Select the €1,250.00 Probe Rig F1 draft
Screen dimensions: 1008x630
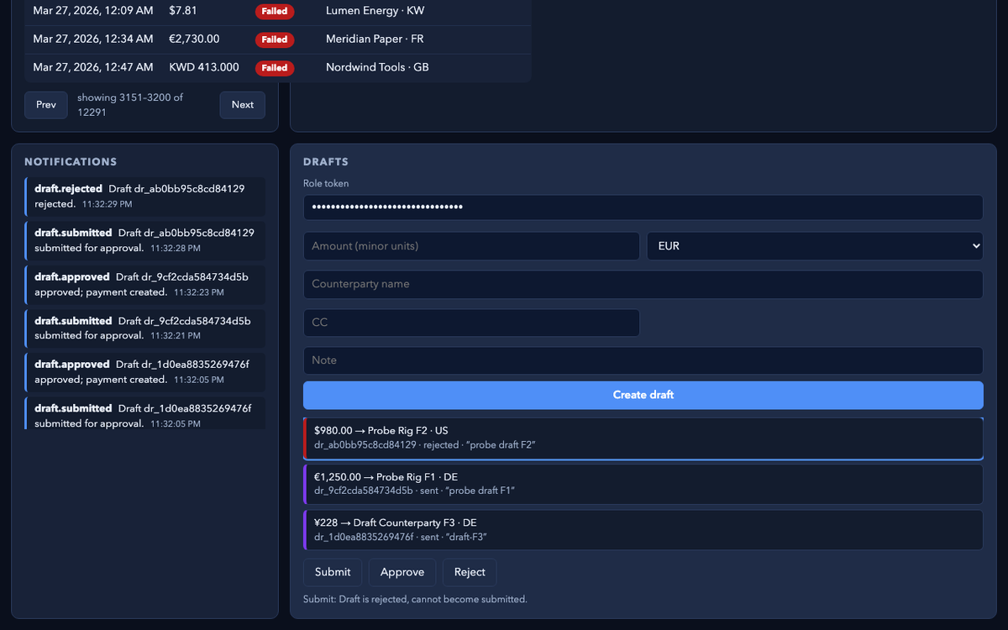[643, 484]
